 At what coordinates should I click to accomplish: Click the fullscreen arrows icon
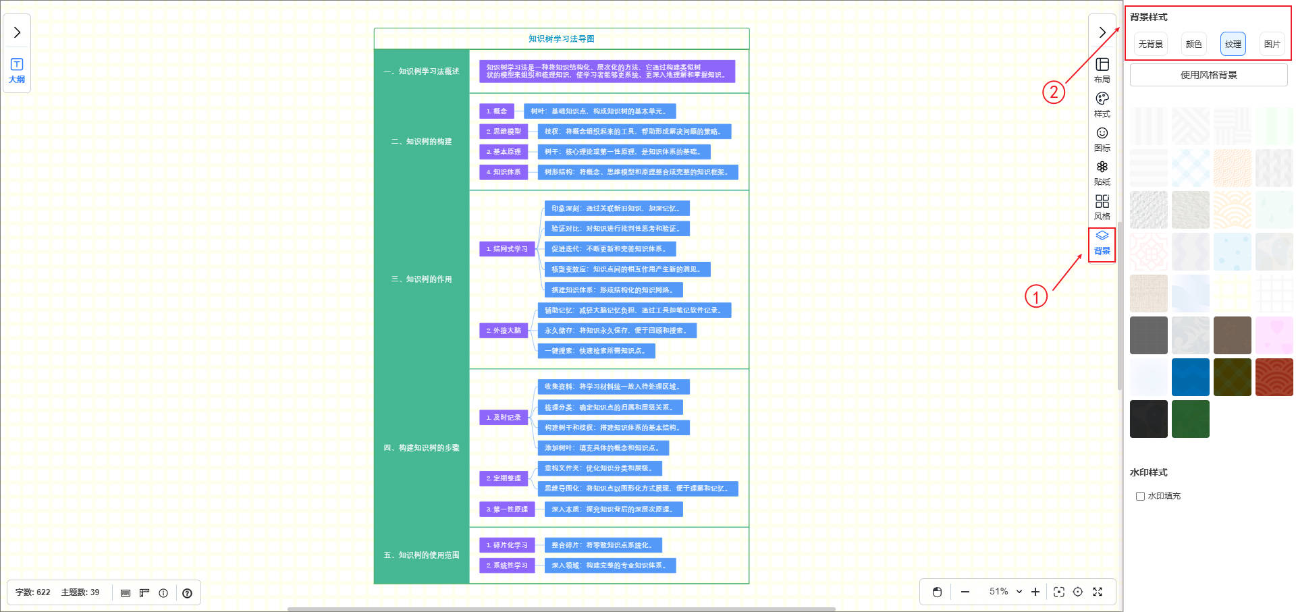[x=1098, y=592]
